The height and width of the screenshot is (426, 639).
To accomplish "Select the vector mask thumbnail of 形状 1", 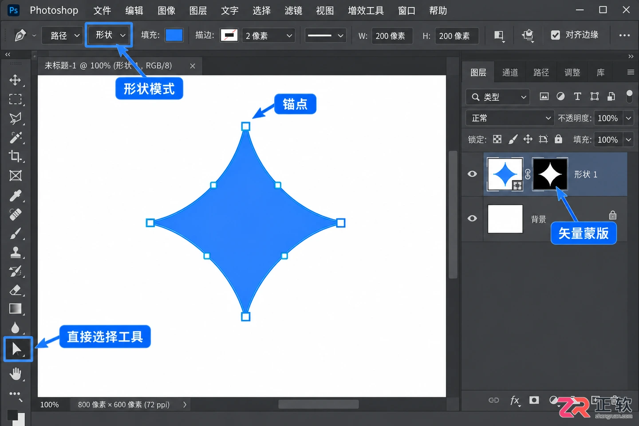I will click(550, 174).
